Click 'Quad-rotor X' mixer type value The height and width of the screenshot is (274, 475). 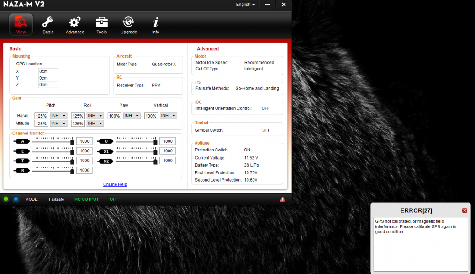pos(164,64)
